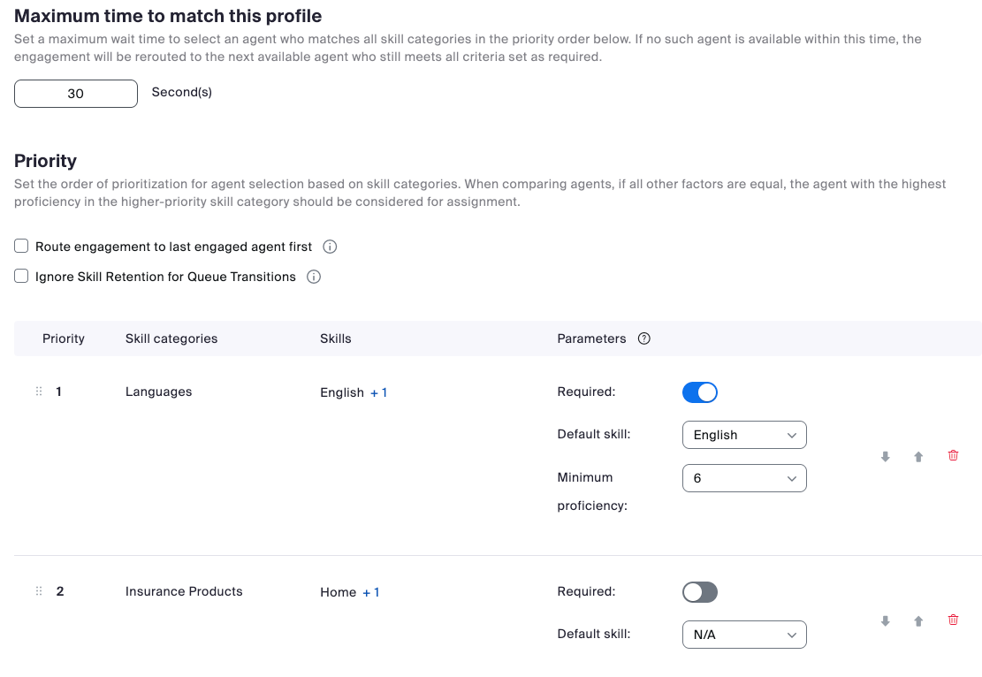Check Ignore Skill Retention for Queue Transitions

pos(22,277)
